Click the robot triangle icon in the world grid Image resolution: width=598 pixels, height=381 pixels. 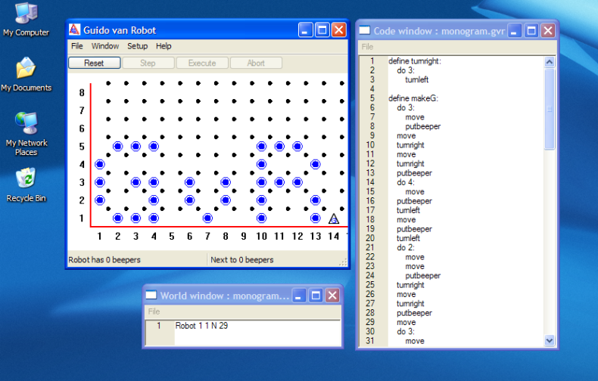[x=334, y=218]
